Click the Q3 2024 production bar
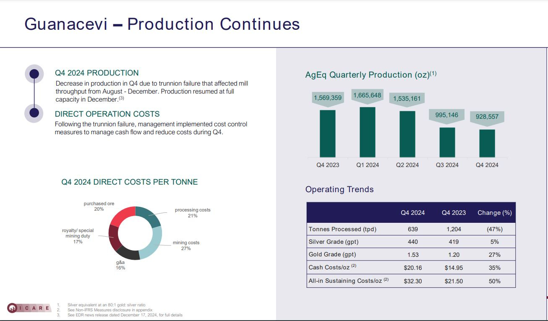Screen dimensions: 548x321 447,143
